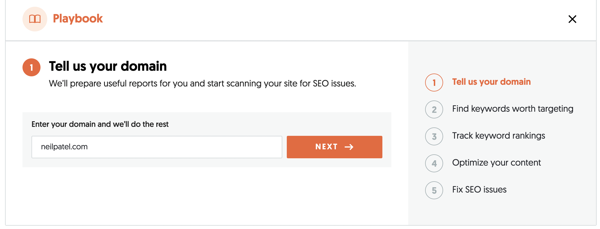Open the "Optimize your content" step
Viewport: 600px width, 229px height.
[x=496, y=163]
